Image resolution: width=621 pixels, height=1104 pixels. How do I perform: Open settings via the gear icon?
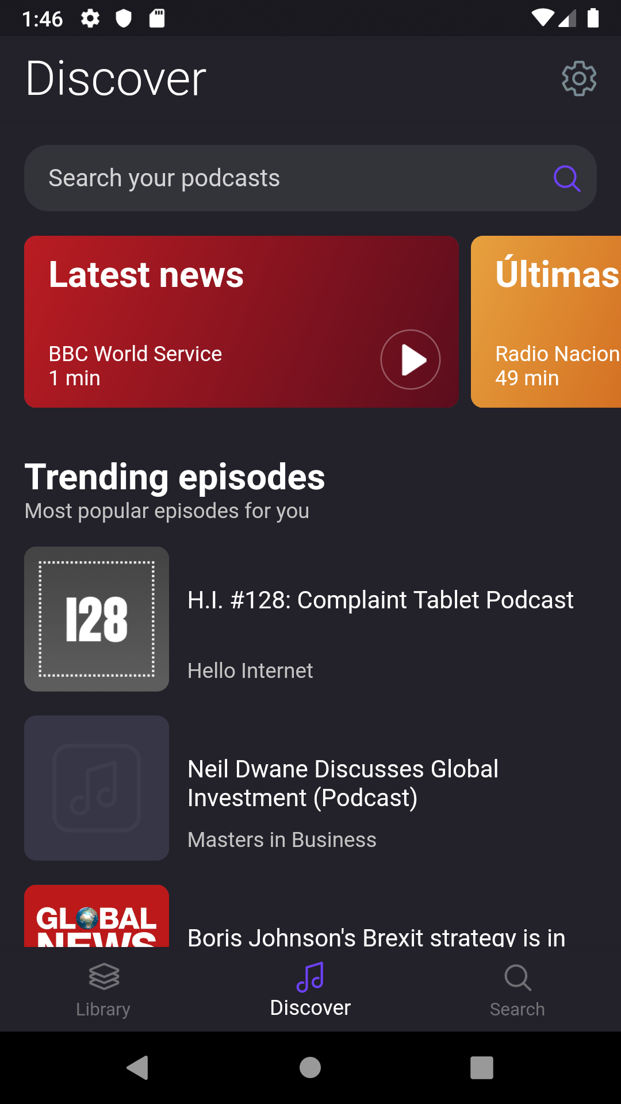[579, 79]
